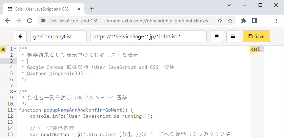Click line number 13 in gutter
The height and width of the screenshot is (138, 284).
(10, 122)
